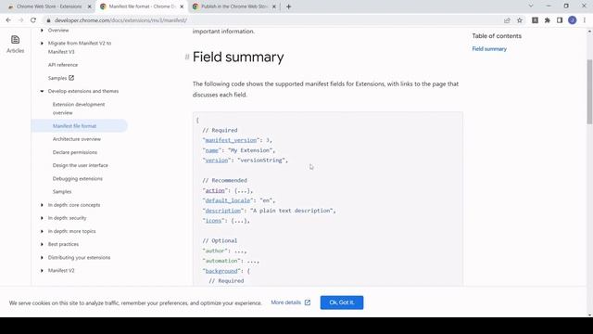Viewport: 593px width, 334px height.
Task: Open the icons field link
Action: point(213,221)
